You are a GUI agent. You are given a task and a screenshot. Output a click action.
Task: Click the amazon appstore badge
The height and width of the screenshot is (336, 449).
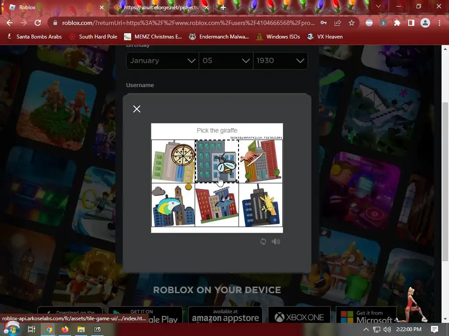tap(225, 315)
